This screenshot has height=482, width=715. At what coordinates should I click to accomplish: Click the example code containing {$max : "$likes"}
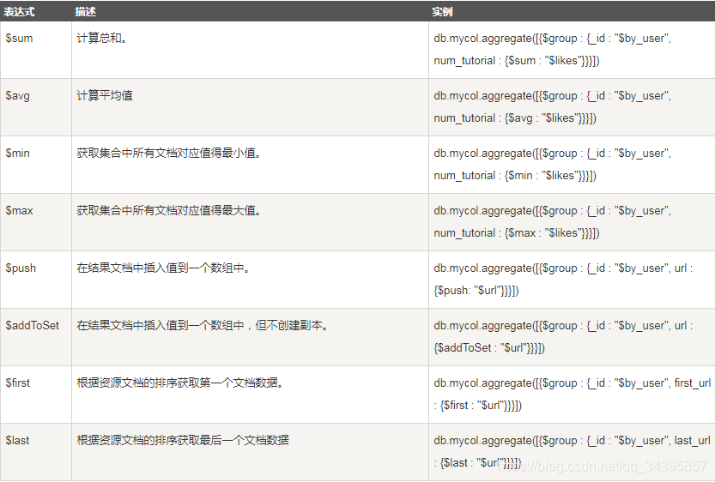(x=553, y=222)
